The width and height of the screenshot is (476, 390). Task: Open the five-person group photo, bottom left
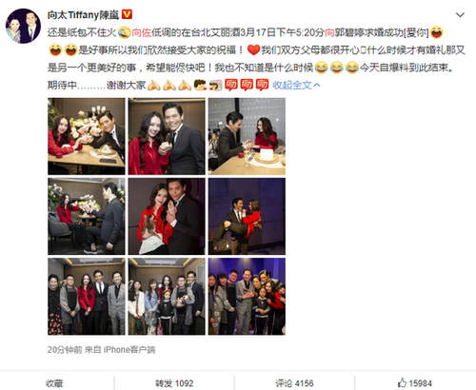click(87, 297)
